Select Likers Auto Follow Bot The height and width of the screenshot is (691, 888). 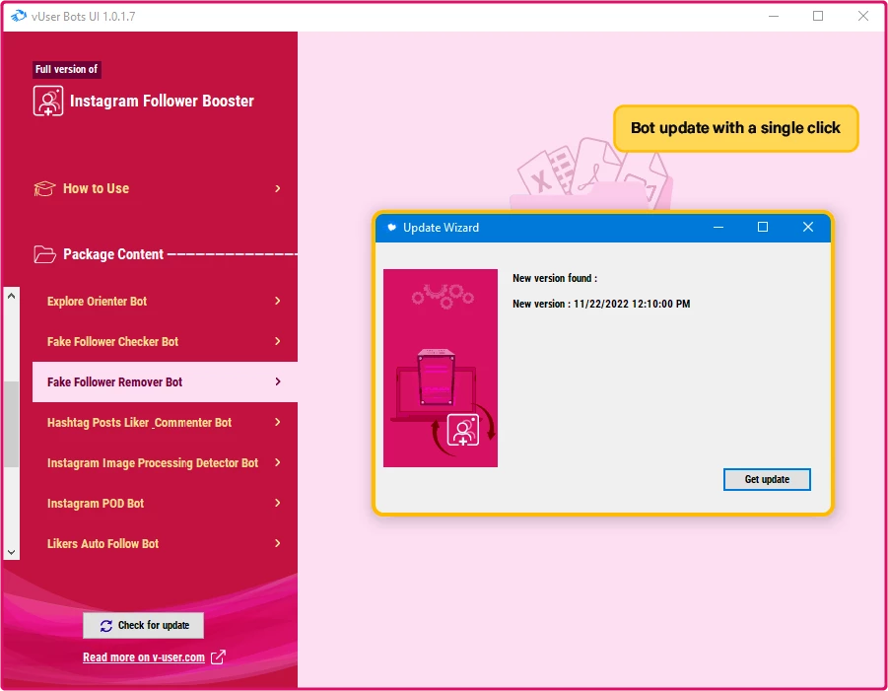pyautogui.click(x=165, y=544)
